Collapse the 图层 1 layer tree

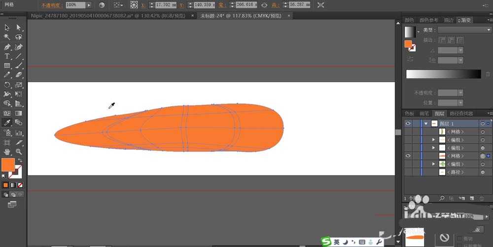[425, 124]
